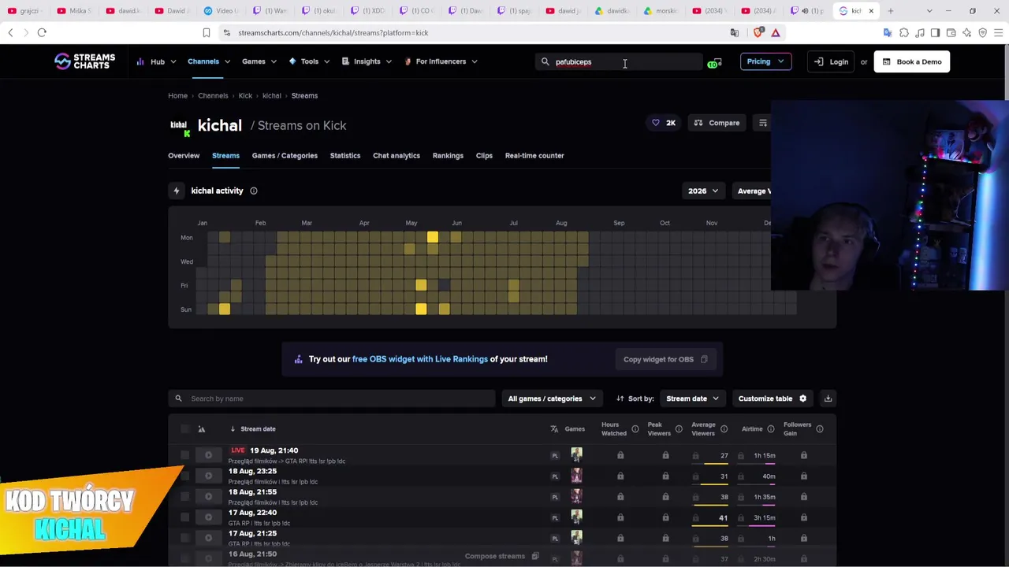Click the Book a Demo button
This screenshot has width=1009, height=567.
pos(912,61)
